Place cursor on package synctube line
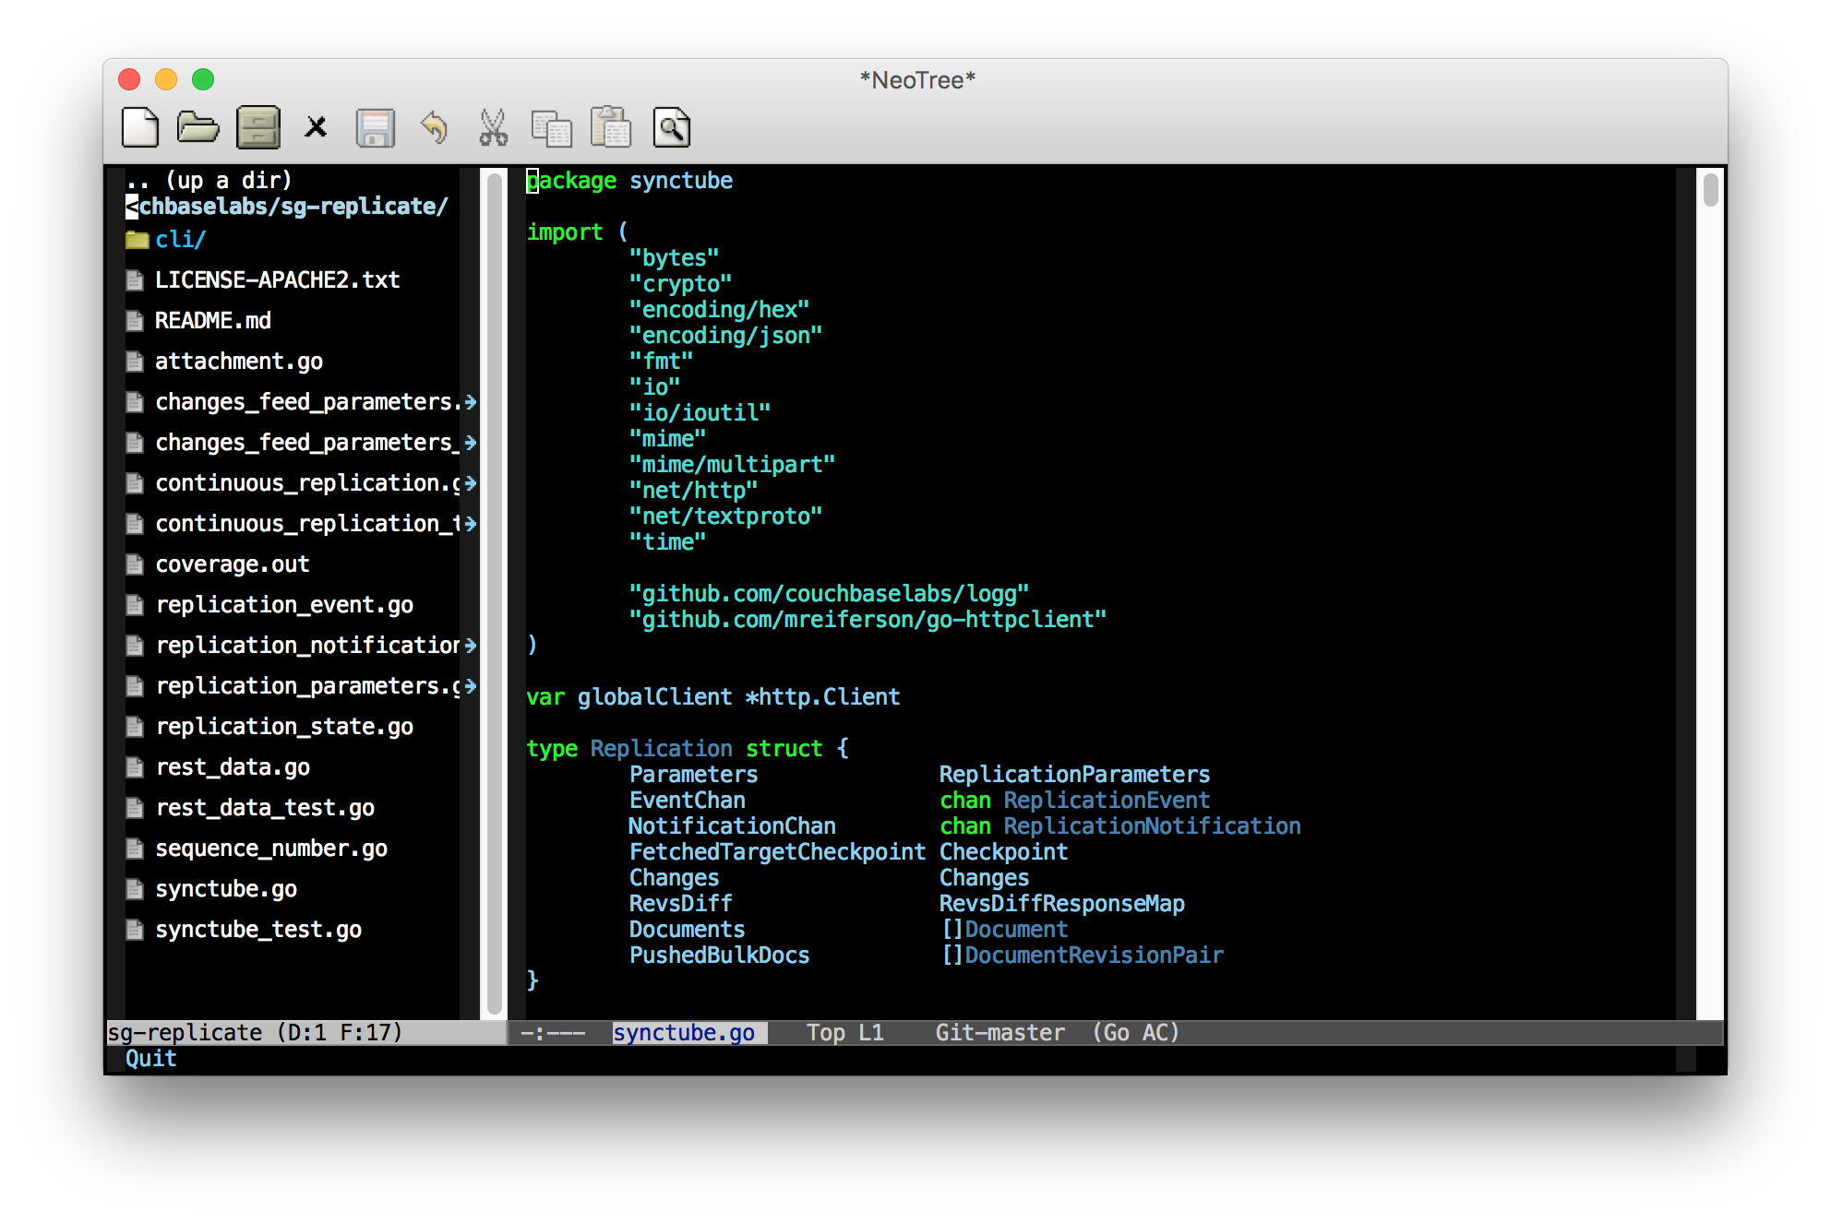Image resolution: width=1831 pixels, height=1223 pixels. 629,181
